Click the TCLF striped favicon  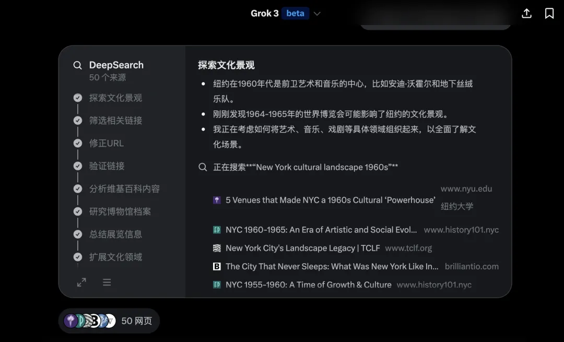tap(217, 248)
